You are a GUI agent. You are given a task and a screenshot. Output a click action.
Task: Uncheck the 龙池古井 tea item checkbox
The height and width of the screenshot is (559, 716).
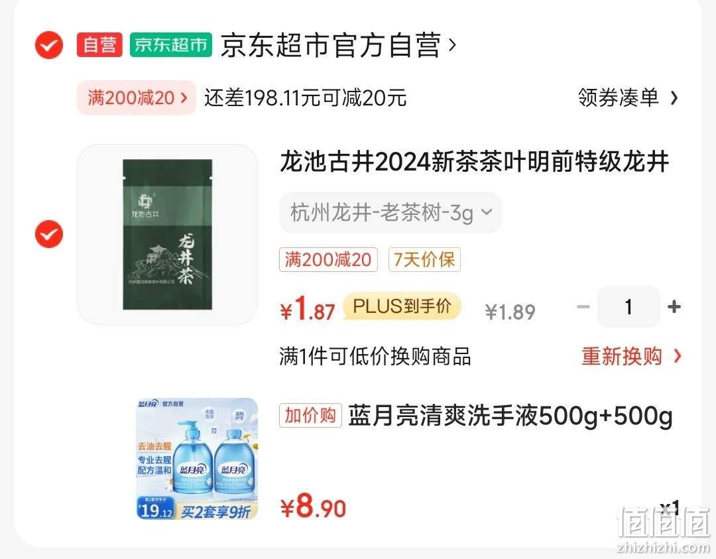pos(49,234)
